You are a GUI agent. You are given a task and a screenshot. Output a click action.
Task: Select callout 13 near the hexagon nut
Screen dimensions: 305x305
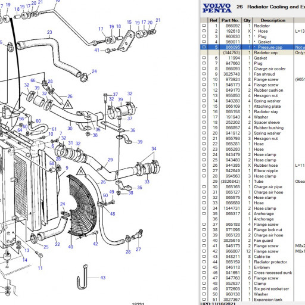(x=27, y=250)
